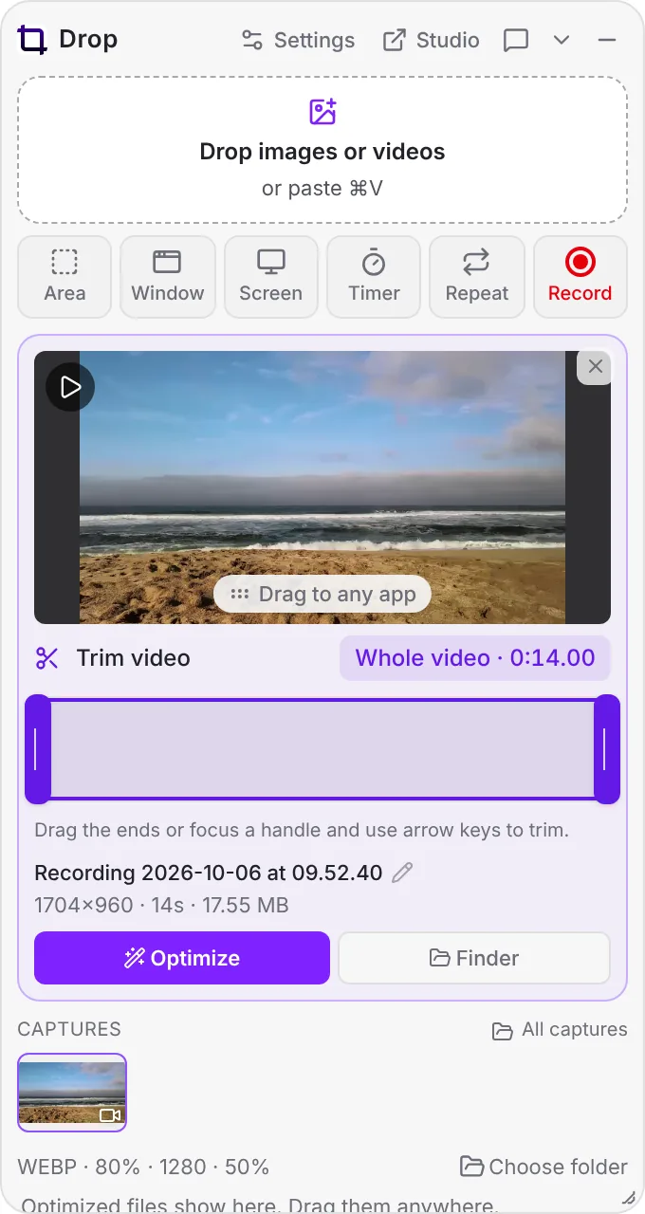This screenshot has width=645, height=1214.
Task: Start a Window capture
Action: coord(168,276)
